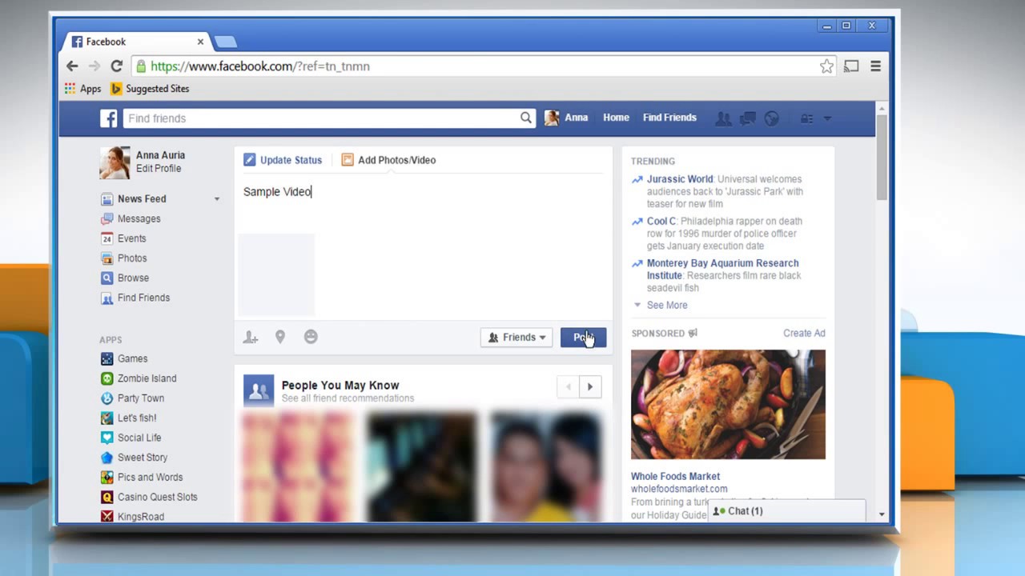The width and height of the screenshot is (1025, 576).
Task: Open the Pics and Words app in the sidebar
Action: pyautogui.click(x=142, y=478)
